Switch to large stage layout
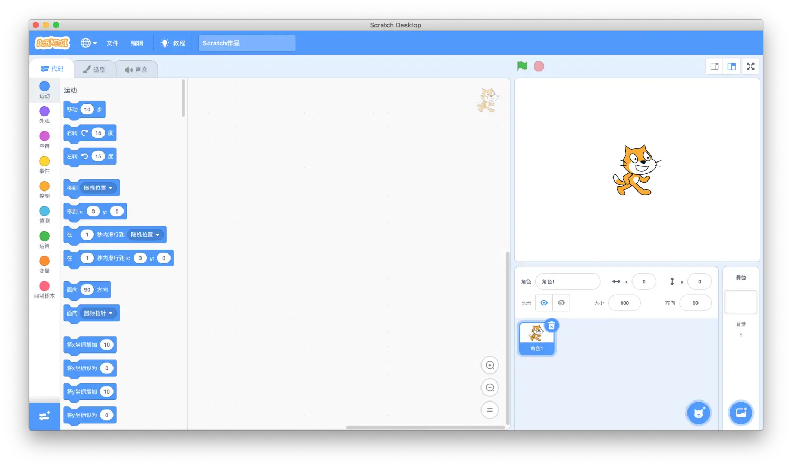Viewport: 792px width, 468px height. click(731, 66)
